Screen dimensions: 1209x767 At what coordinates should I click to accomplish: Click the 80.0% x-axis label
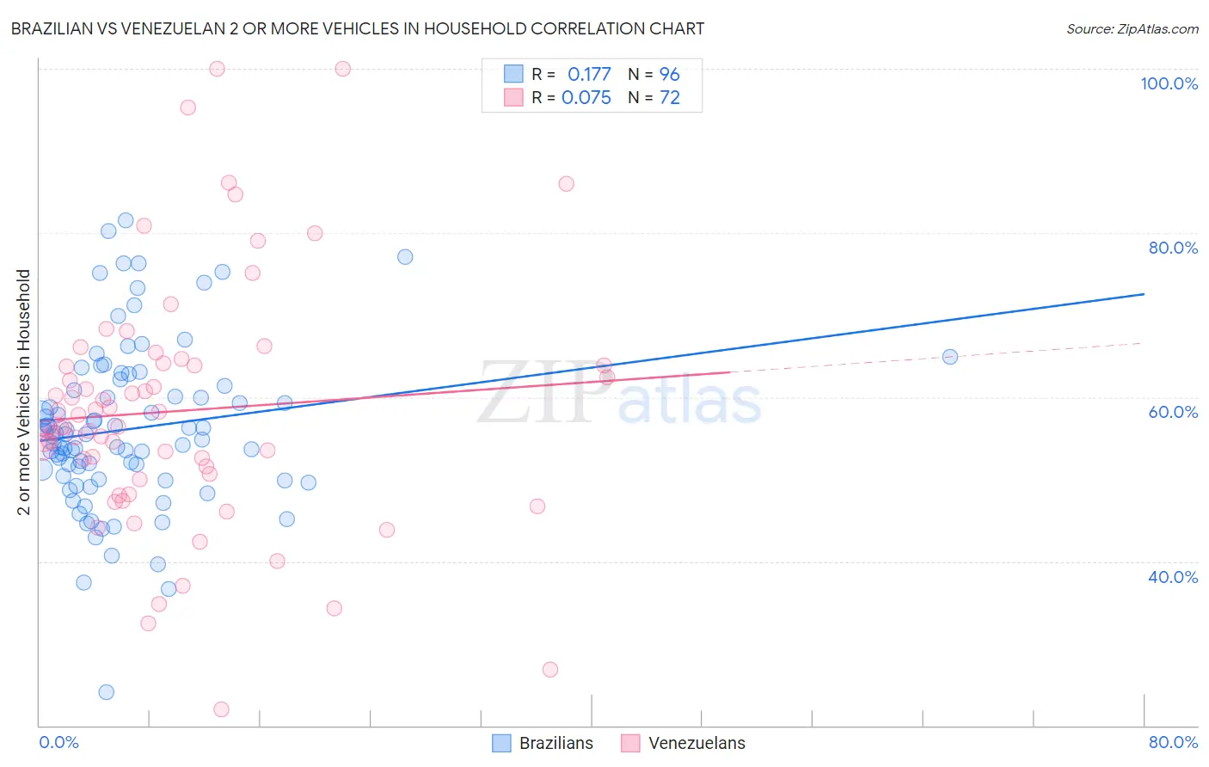[1173, 742]
